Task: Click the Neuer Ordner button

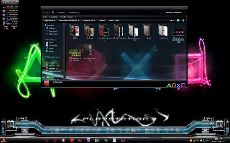Action: pos(114,20)
